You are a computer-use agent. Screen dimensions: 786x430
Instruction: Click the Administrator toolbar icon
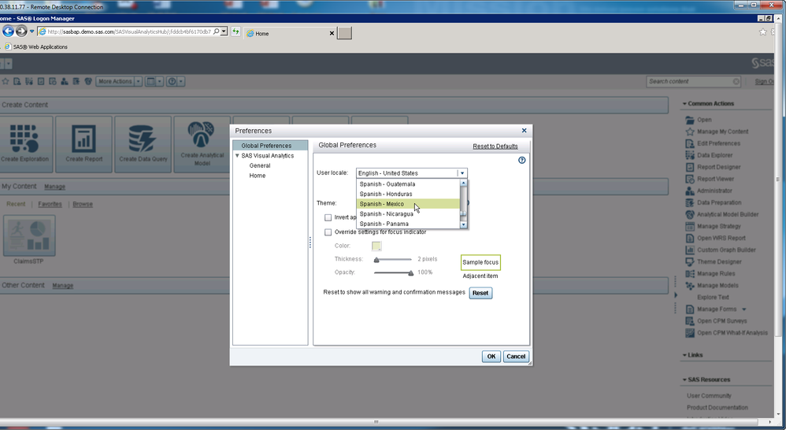pyautogui.click(x=65, y=81)
